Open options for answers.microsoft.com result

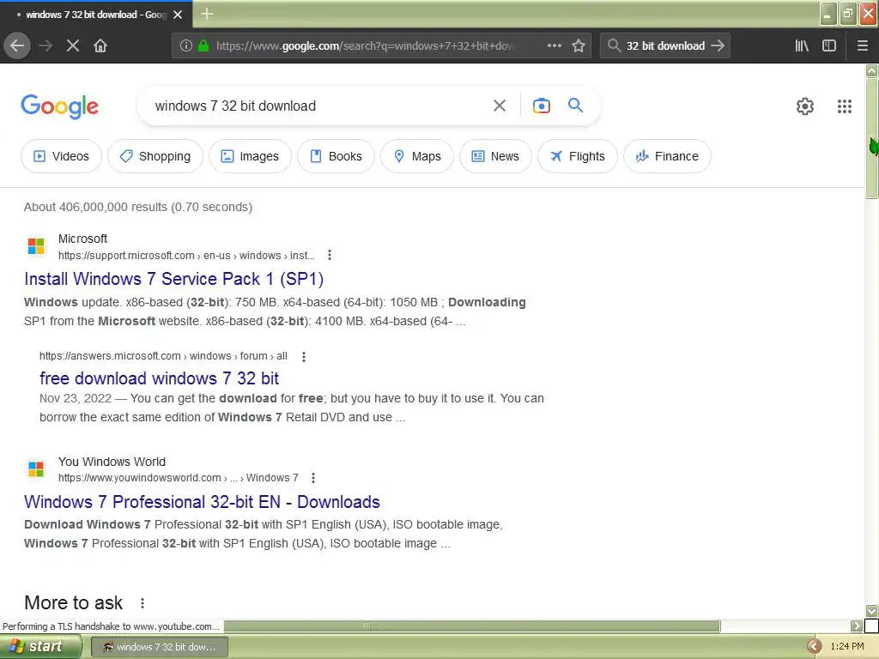[x=304, y=356]
